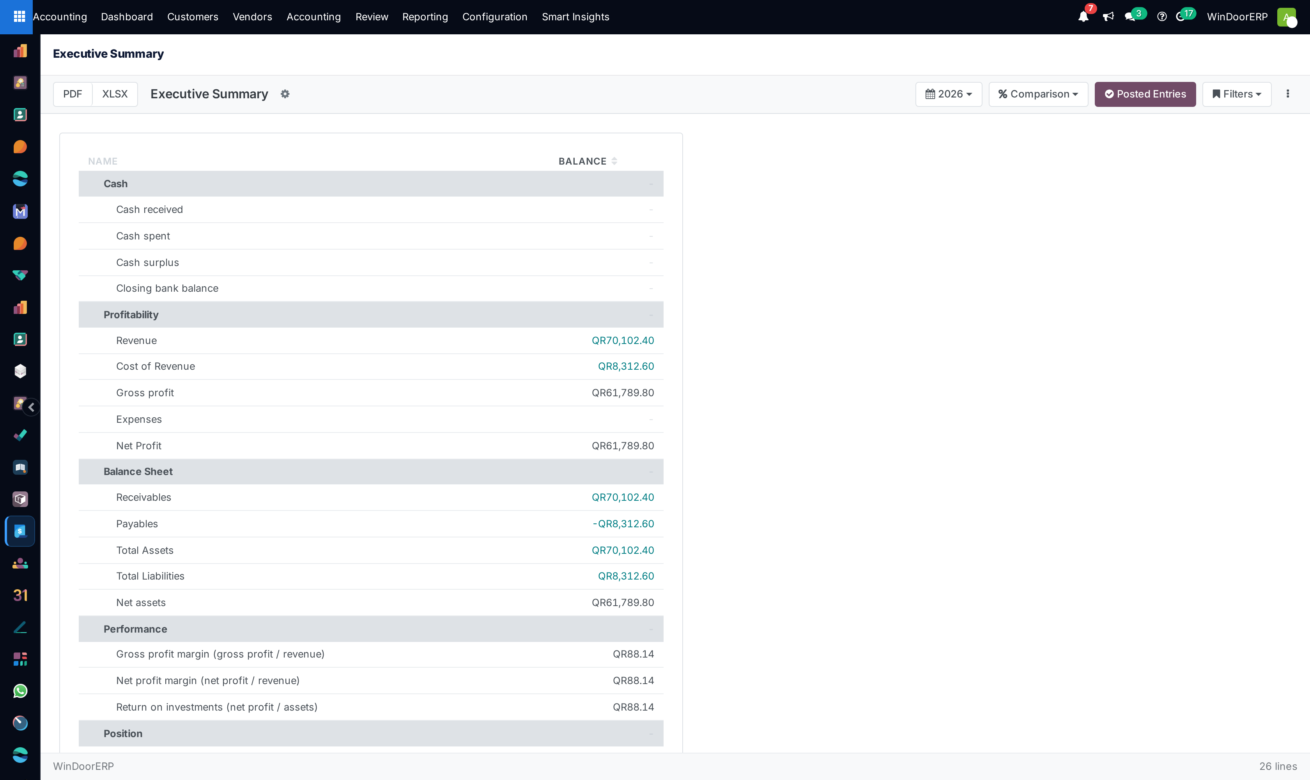Click the Cash section header row
The height and width of the screenshot is (780, 1310).
[x=371, y=183]
